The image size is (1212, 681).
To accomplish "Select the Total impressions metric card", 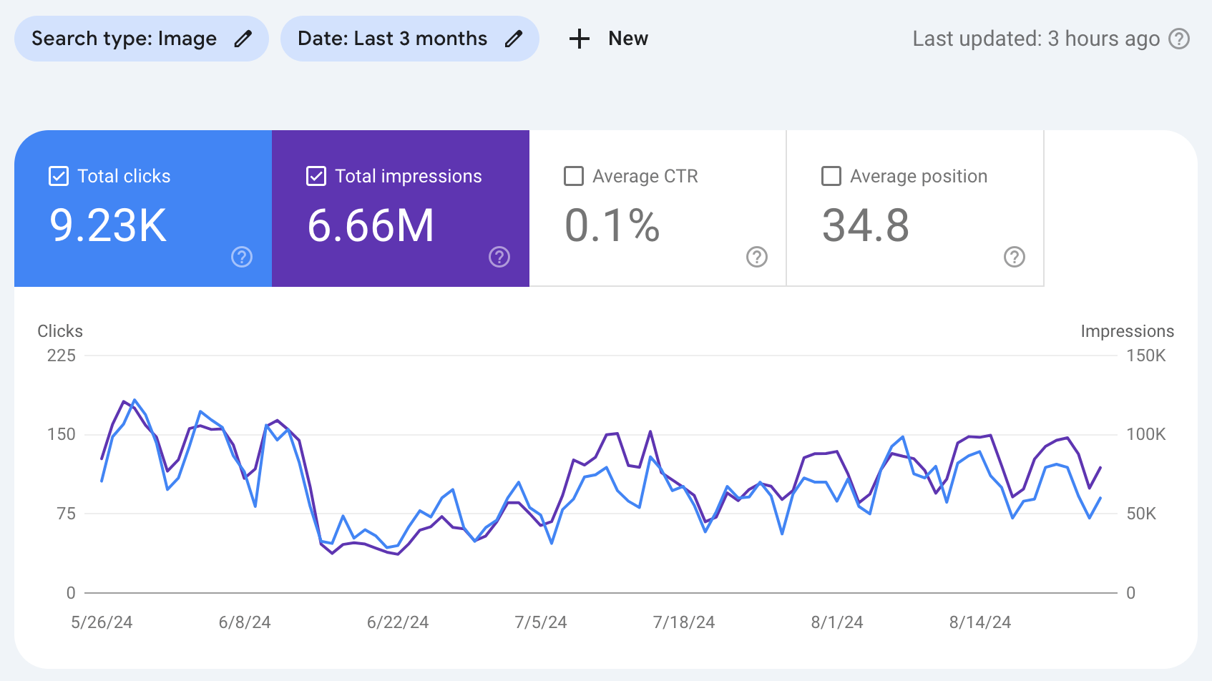I will coord(401,207).
